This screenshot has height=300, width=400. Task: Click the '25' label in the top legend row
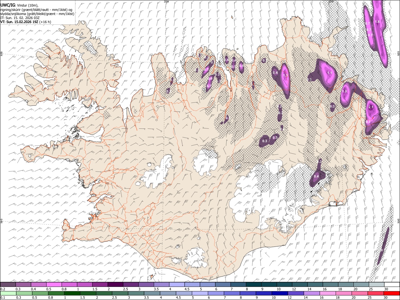(370, 289)
